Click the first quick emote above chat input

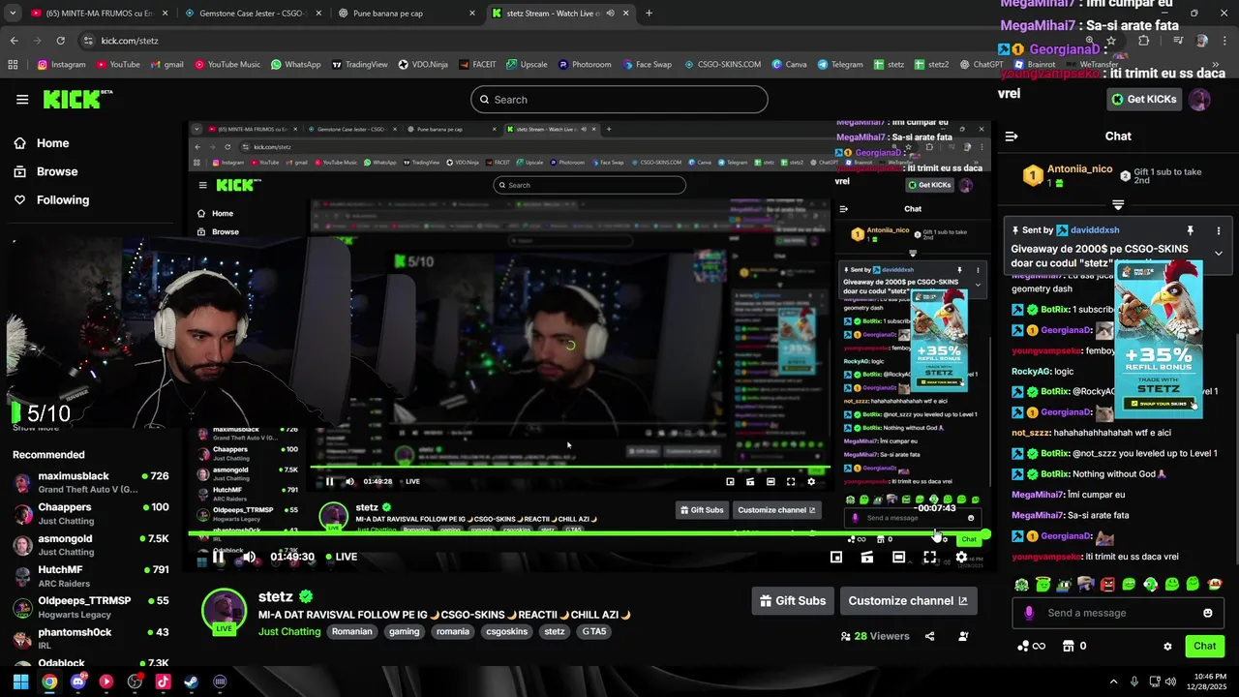(x=1021, y=584)
